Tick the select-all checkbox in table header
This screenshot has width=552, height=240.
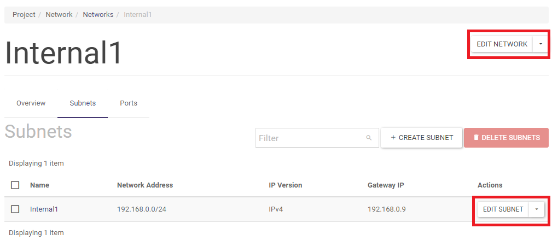click(15, 185)
